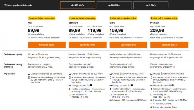Click ball icon beside 'Pakiet Mistrzowska Piłka'
The height and width of the screenshot is (110, 194).
[151, 107]
